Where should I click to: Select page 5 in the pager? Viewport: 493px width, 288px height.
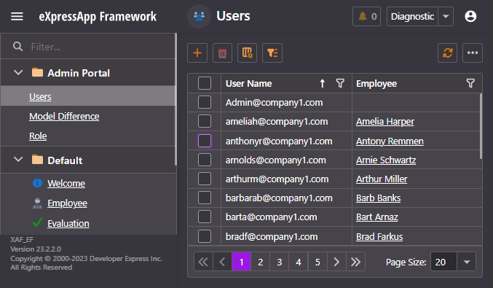click(x=318, y=262)
